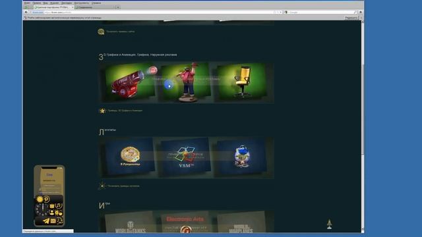Image resolution: width=422 pixels, height=237 pixels.
Task: Click the gold star icon under 3D gallery
Action: click(102, 111)
